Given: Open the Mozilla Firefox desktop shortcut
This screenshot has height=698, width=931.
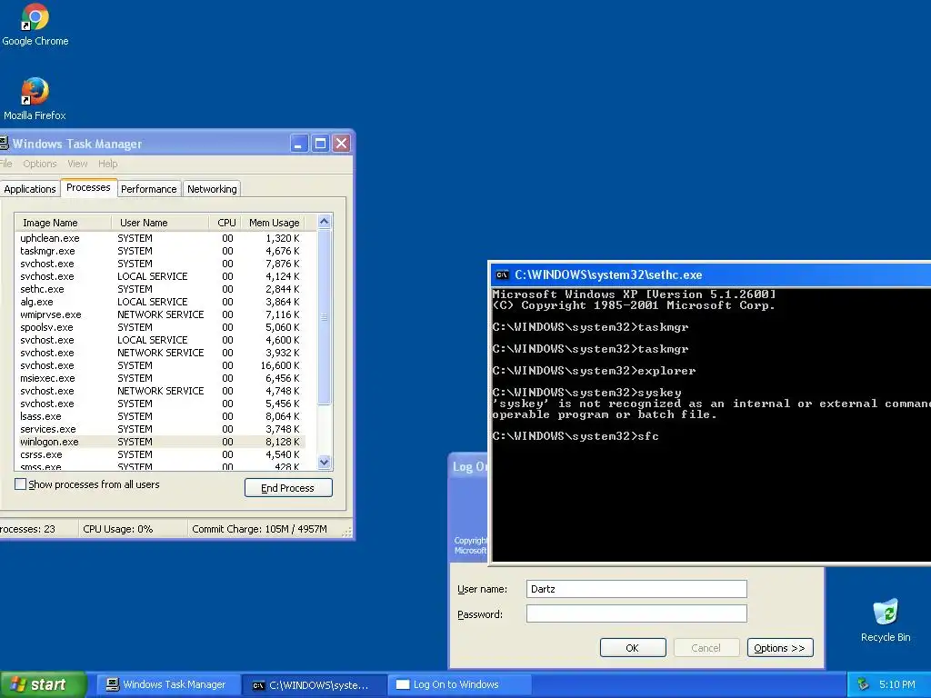Looking at the screenshot, I should [x=35, y=99].
